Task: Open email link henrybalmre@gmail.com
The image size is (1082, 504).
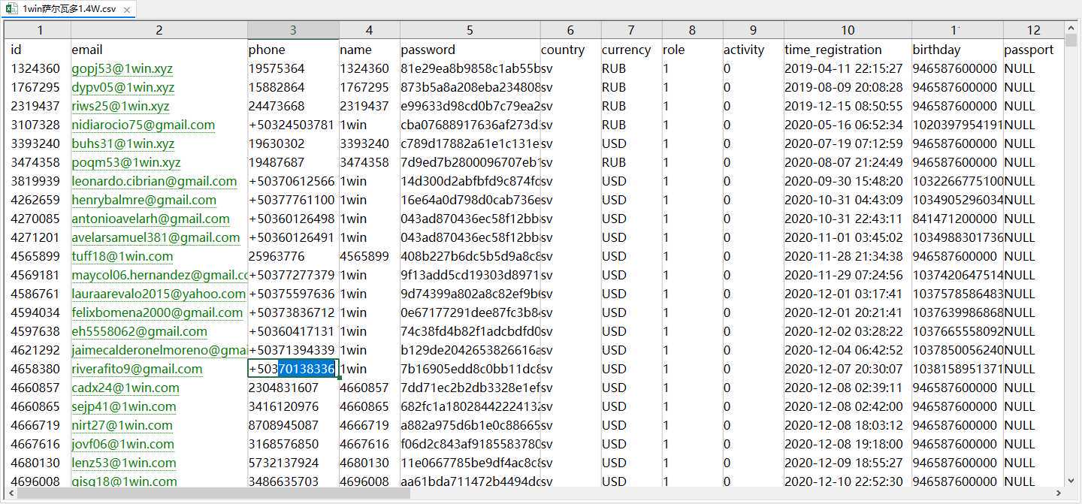Action: [x=144, y=200]
